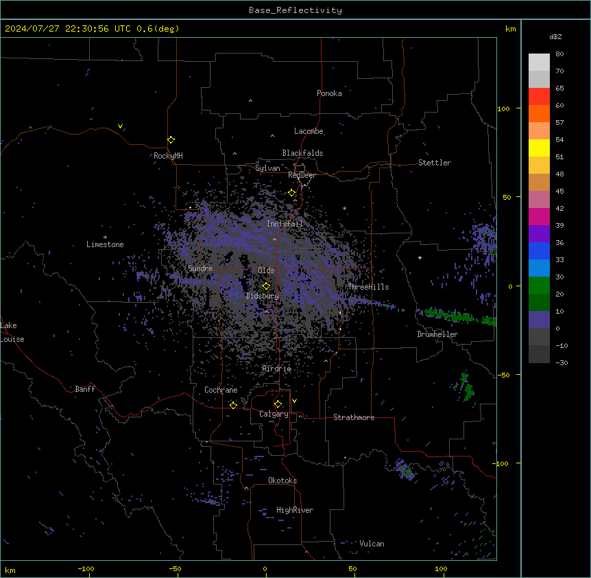The image size is (591, 578).
Task: Click the yellow V marker northwest of RockyMH
Action: pyautogui.click(x=120, y=126)
